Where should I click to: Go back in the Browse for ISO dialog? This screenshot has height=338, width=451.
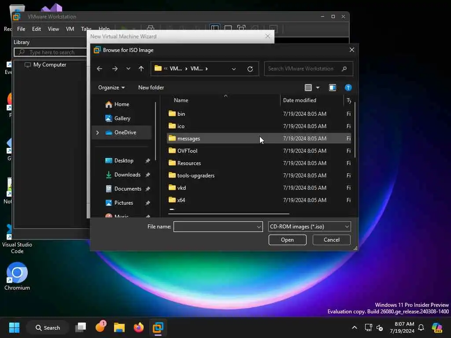pyautogui.click(x=100, y=69)
